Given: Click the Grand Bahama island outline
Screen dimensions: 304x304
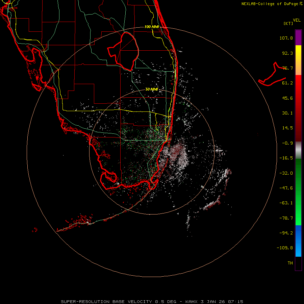Looking at the screenshot, I should [x=272, y=74].
